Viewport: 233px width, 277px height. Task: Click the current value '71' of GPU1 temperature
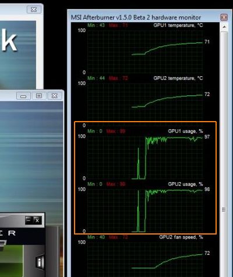(207, 42)
